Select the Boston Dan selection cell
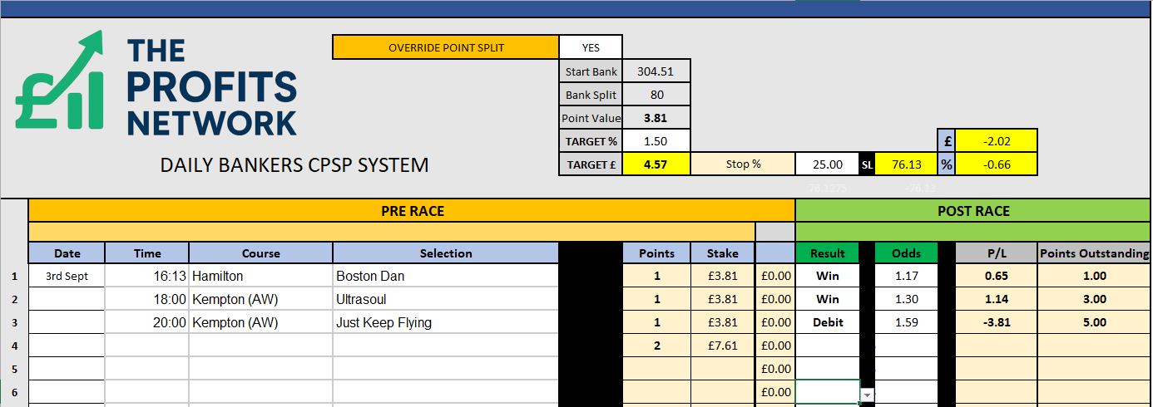The image size is (1153, 407). [x=445, y=276]
